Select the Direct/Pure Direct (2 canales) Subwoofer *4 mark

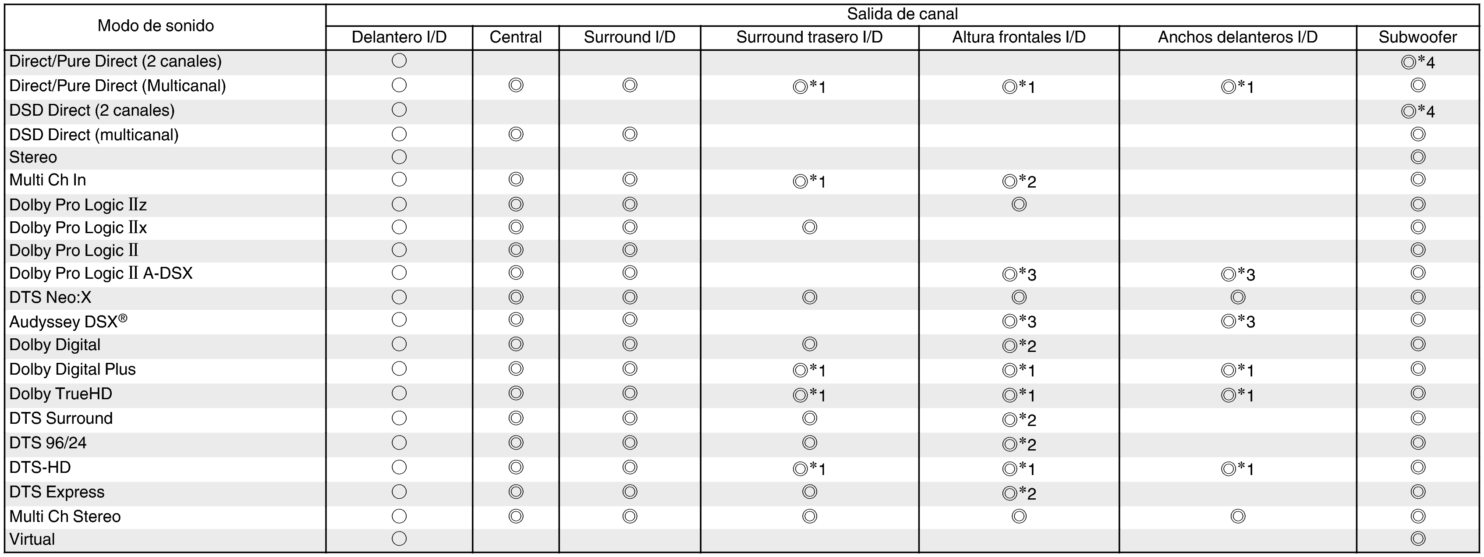[x=1417, y=62]
